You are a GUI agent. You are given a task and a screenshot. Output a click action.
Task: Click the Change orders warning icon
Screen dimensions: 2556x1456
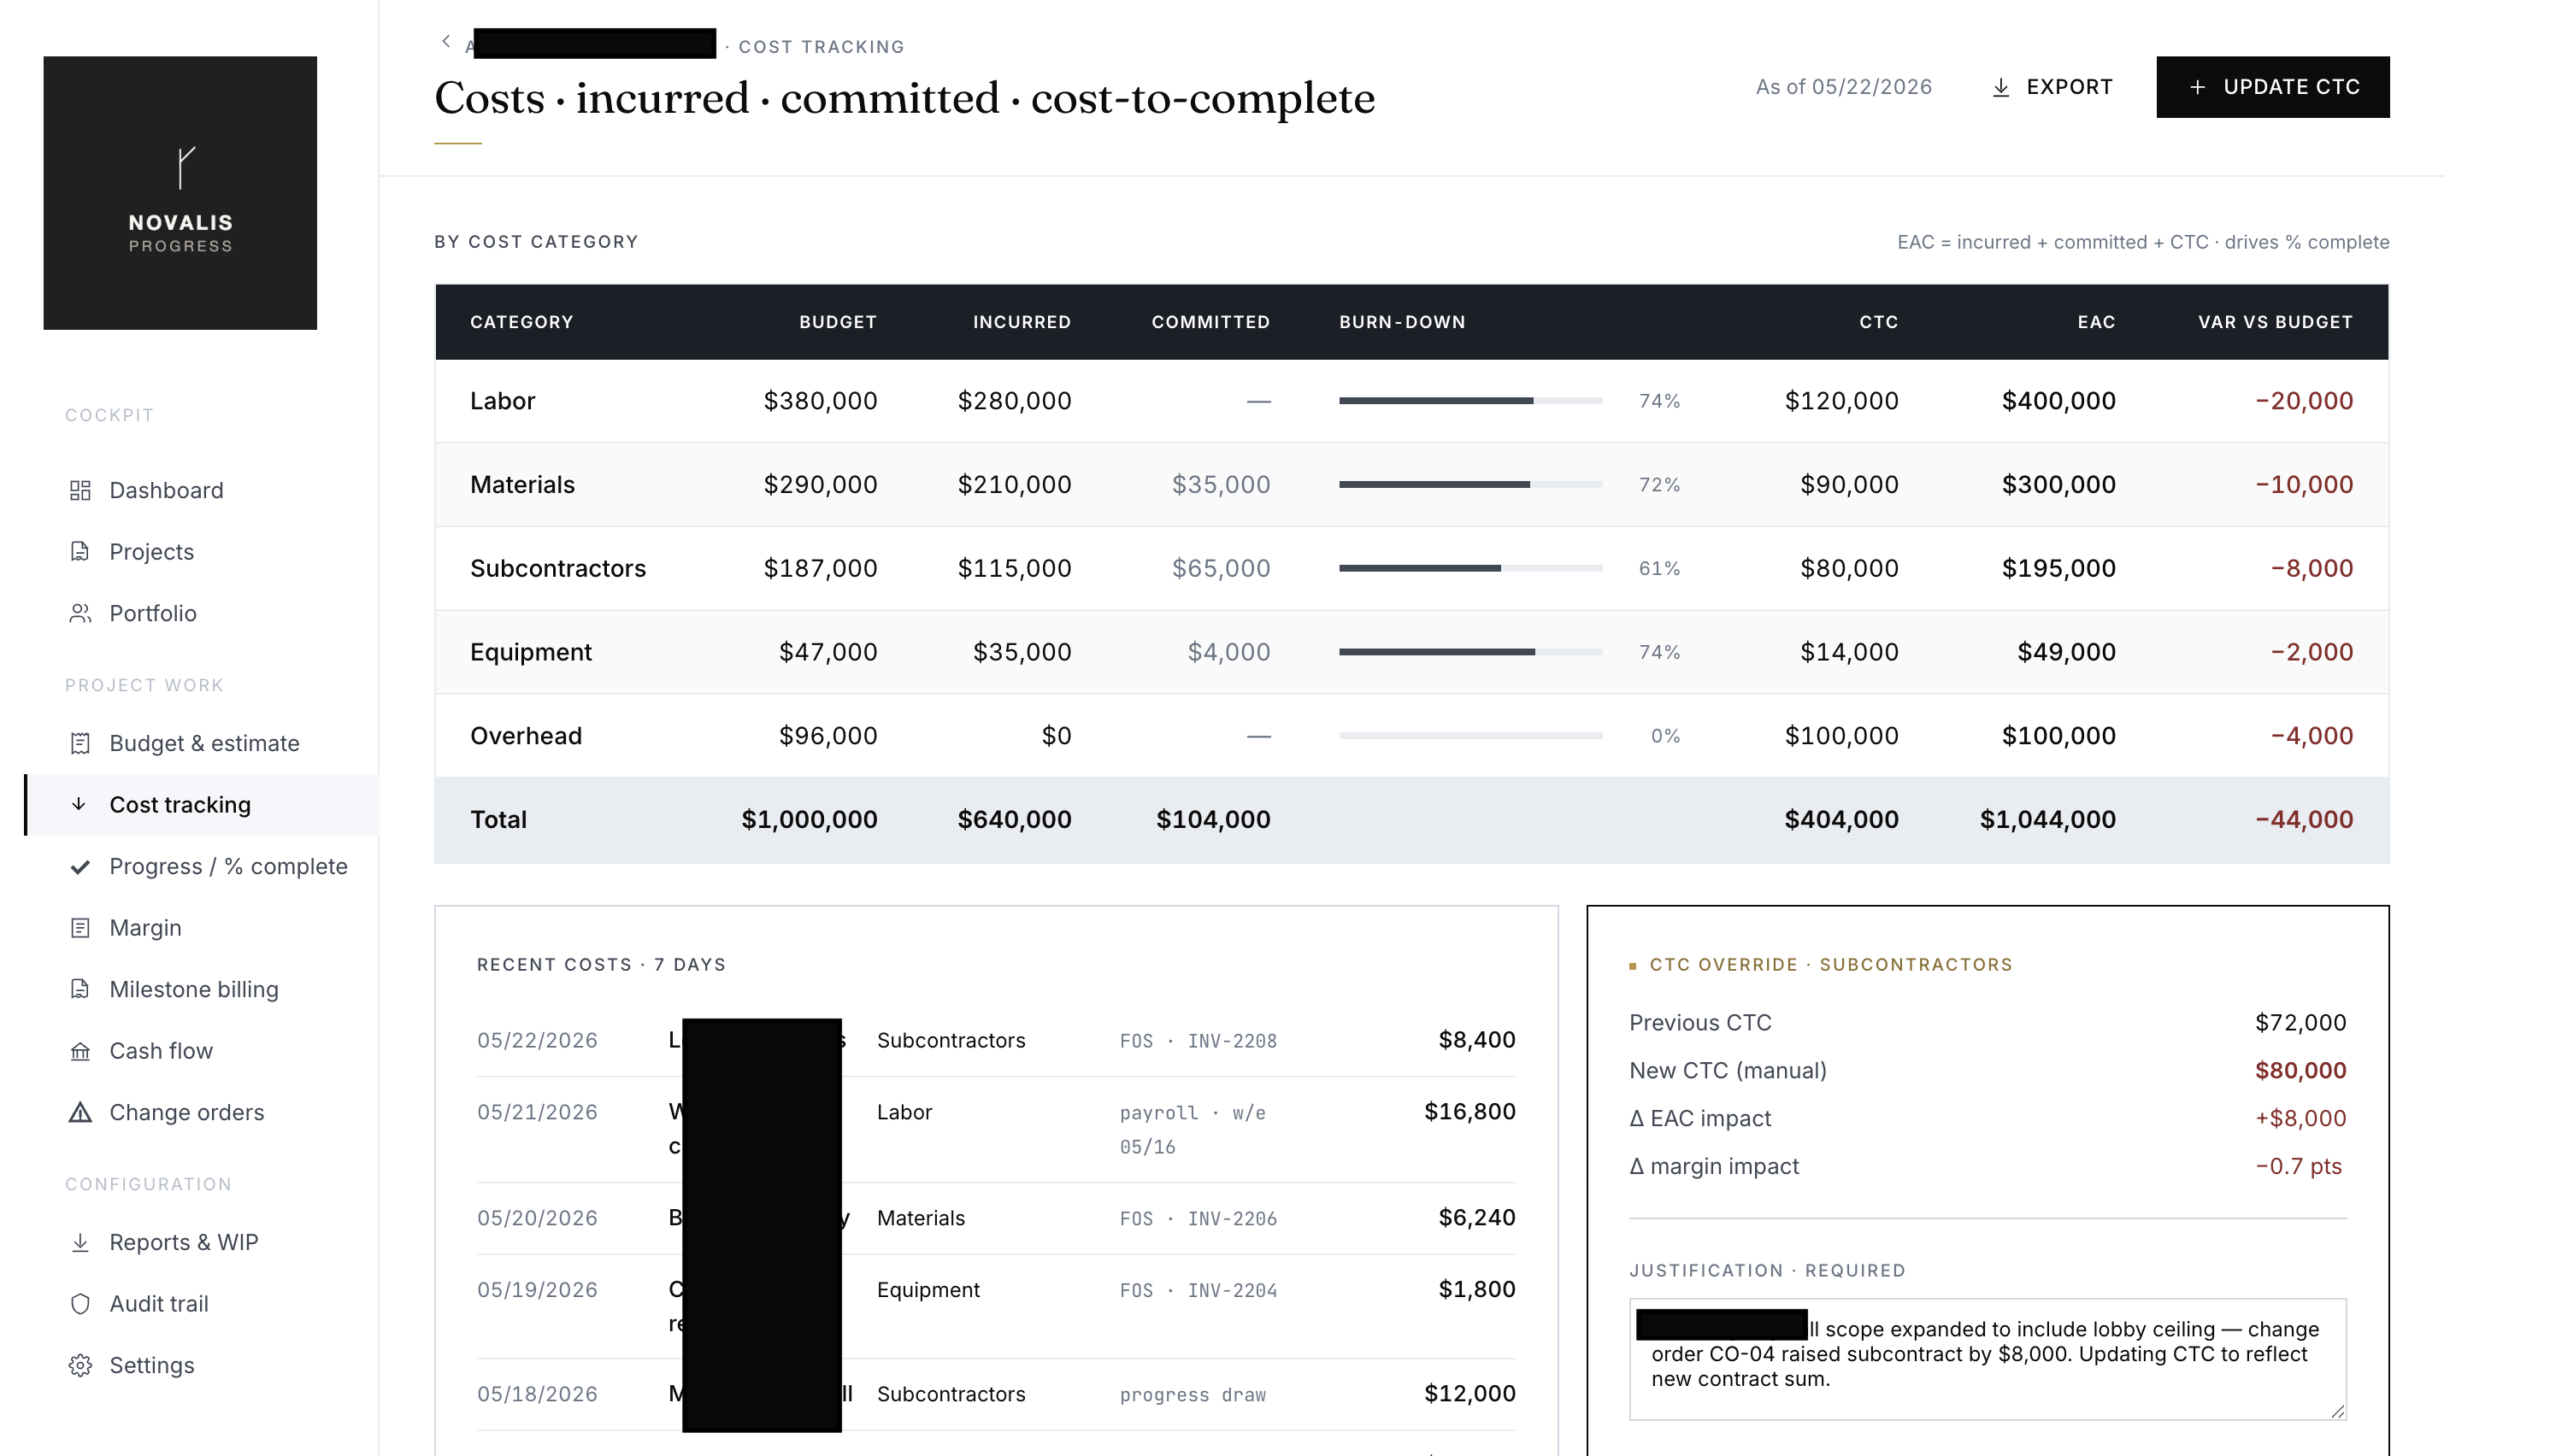(x=80, y=1112)
